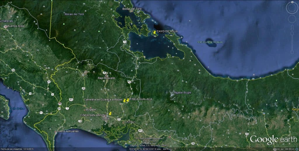Click the FINCA SAN ANTONIO placemark label
The image size is (299, 151).
coord(94,115)
